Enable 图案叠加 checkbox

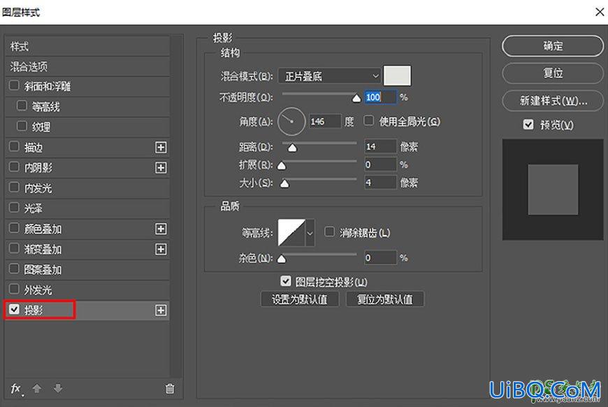14,269
